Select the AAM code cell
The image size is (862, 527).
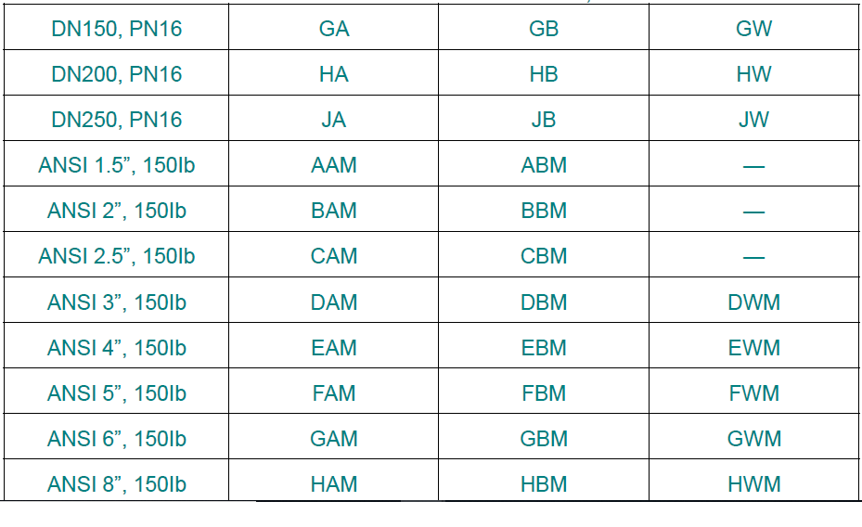(x=334, y=165)
